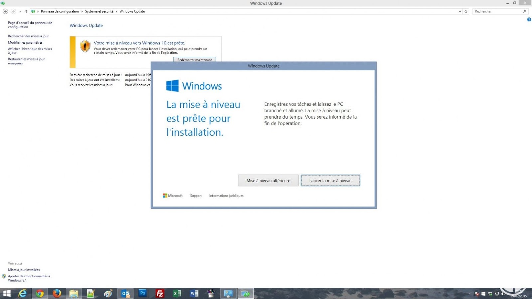Image resolution: width=532 pixels, height=299 pixels.
Task: Open the network tray icon
Action: point(497,294)
